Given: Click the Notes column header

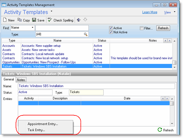Looking at the screenshot, I should coord(153,40).
